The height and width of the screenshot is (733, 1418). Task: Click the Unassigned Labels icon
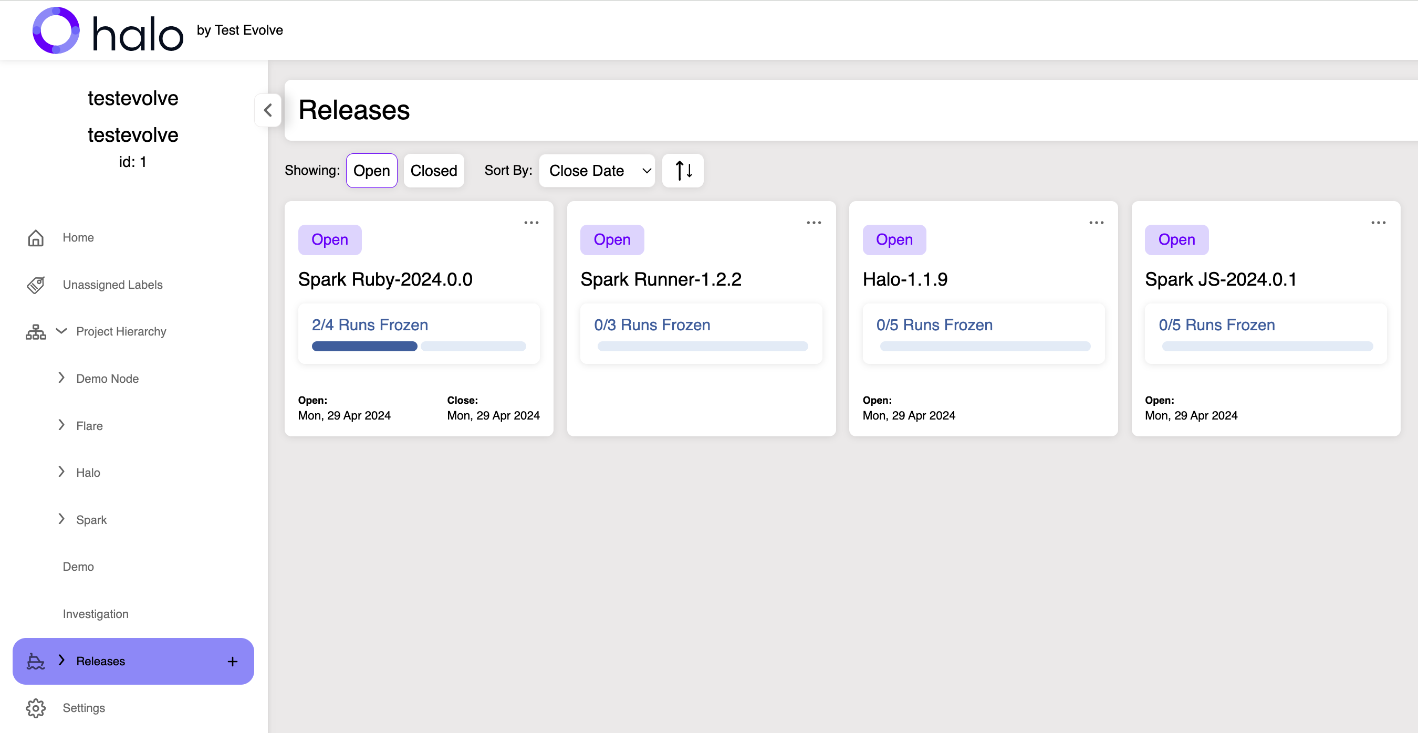(x=36, y=284)
